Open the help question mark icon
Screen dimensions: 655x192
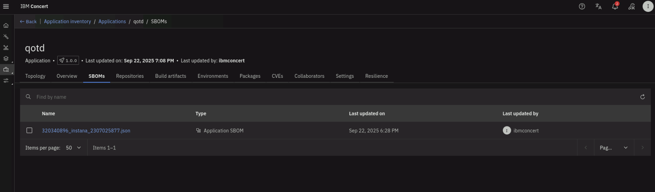582,7
